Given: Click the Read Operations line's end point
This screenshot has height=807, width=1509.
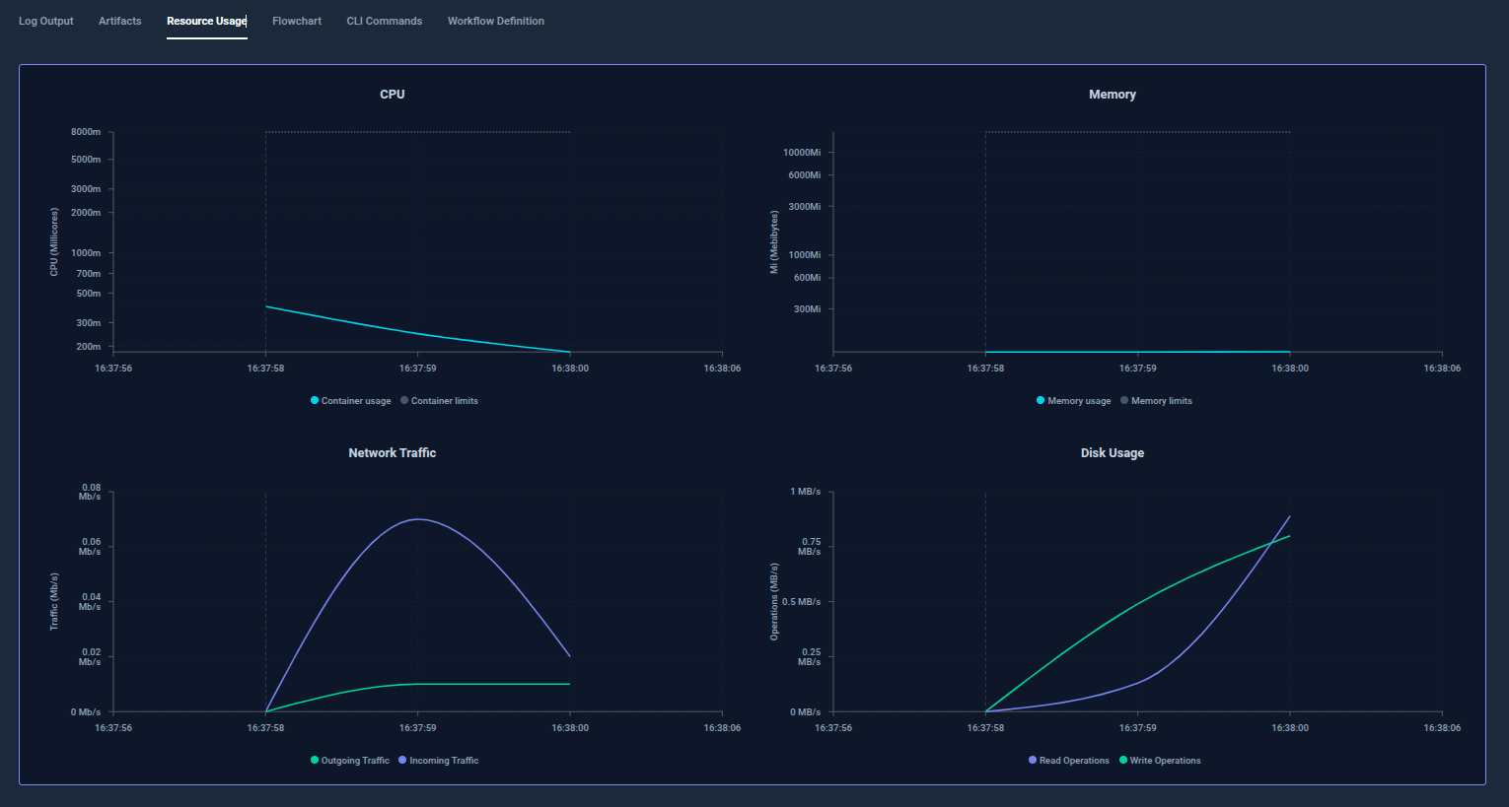Looking at the screenshot, I should (x=1289, y=516).
